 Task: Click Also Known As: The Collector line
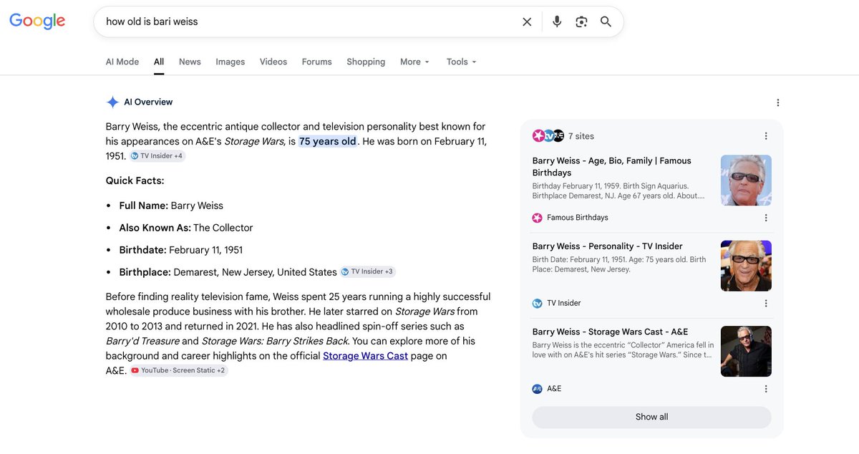[186, 228]
